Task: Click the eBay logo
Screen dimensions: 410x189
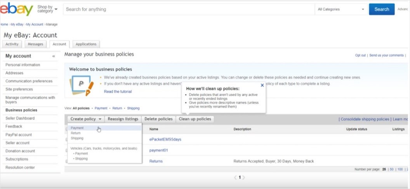Action: tap(16, 9)
